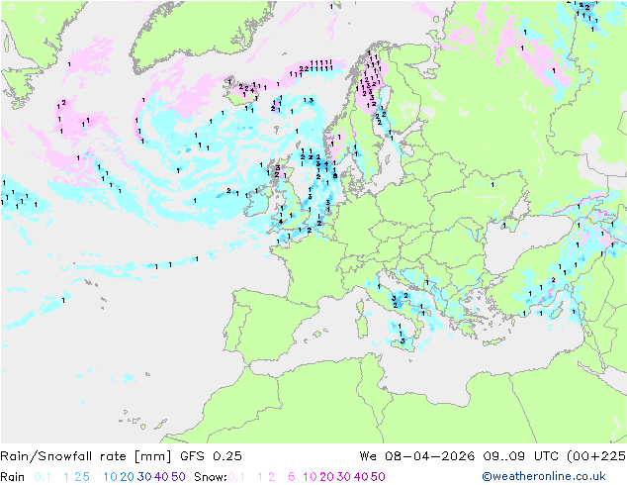Select the Snow 50 legend value
627x485 pixels.
click(x=378, y=477)
